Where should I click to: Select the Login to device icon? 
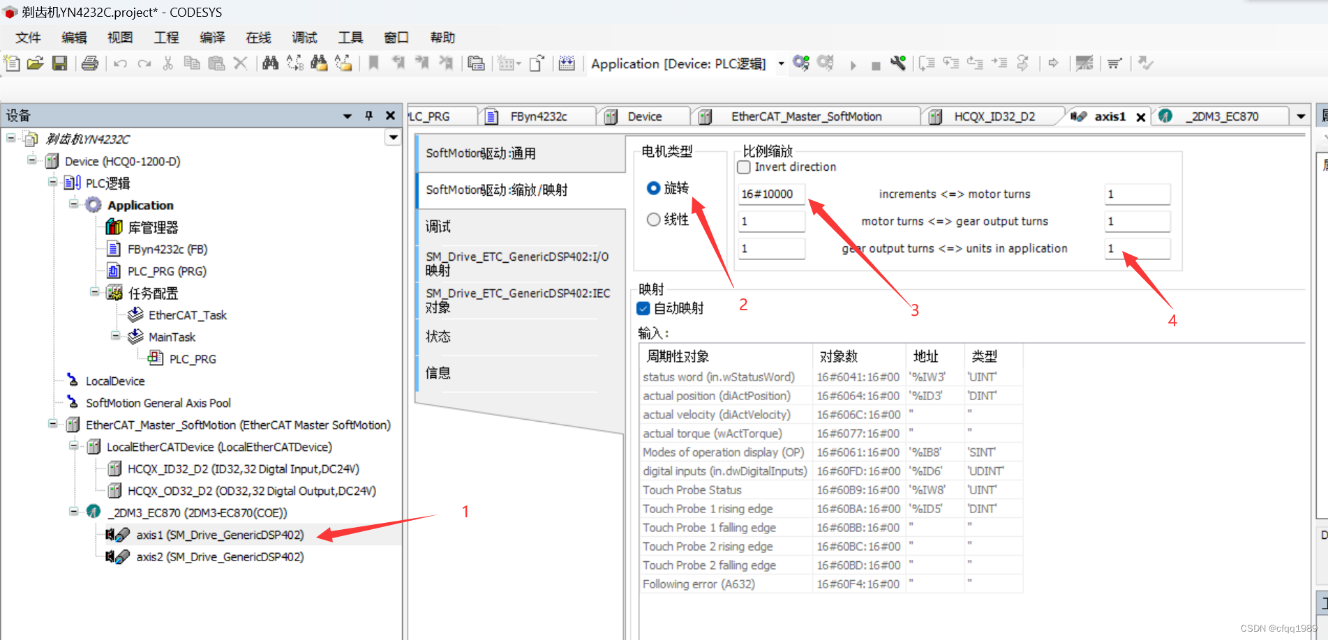[x=801, y=63]
